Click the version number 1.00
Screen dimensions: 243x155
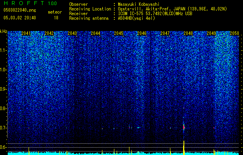(x=53, y=3)
